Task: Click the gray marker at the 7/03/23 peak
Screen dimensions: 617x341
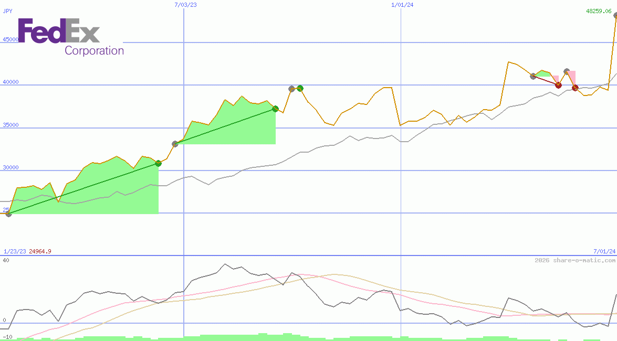Action: pos(290,89)
